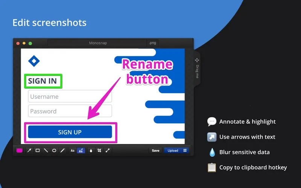Click the arrow icon beside Use arrows

212,137
